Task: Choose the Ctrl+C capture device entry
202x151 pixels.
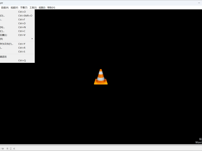Action: point(17,31)
